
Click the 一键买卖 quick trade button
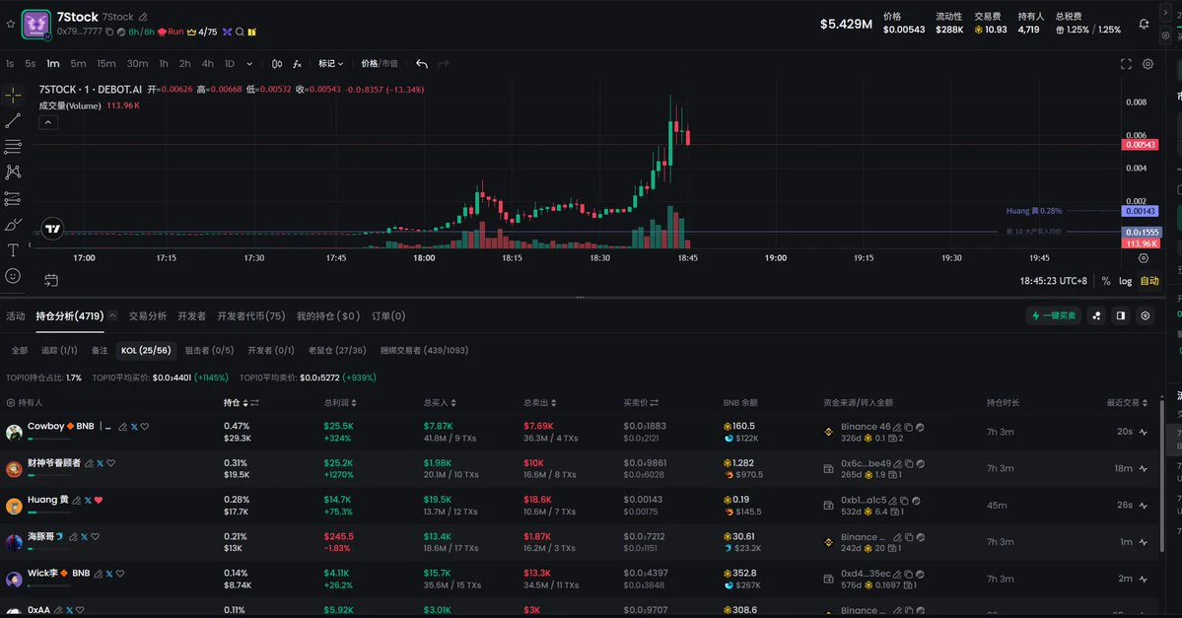coord(1054,315)
